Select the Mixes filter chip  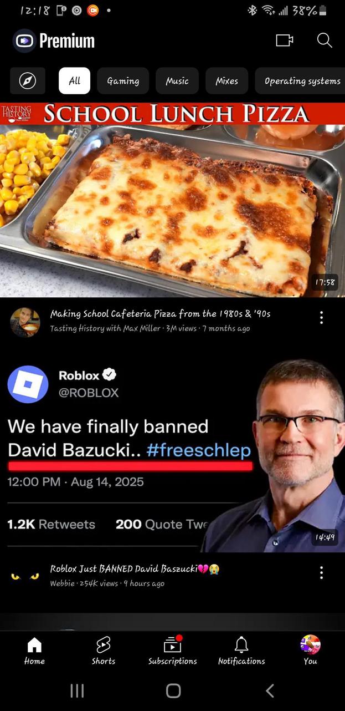coord(227,81)
